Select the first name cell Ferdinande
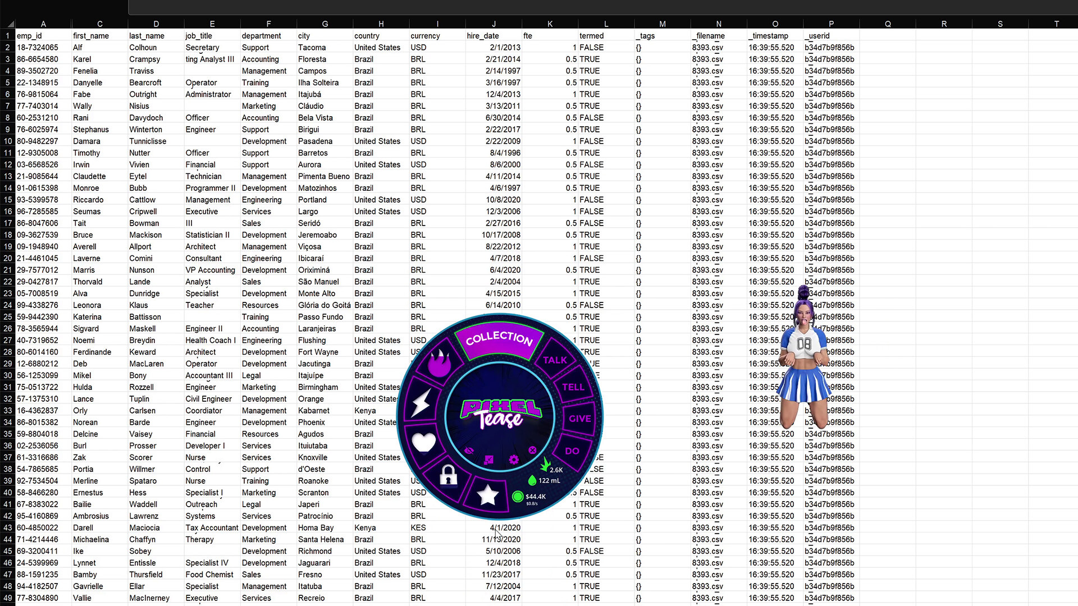This screenshot has height=606, width=1078. [99, 352]
